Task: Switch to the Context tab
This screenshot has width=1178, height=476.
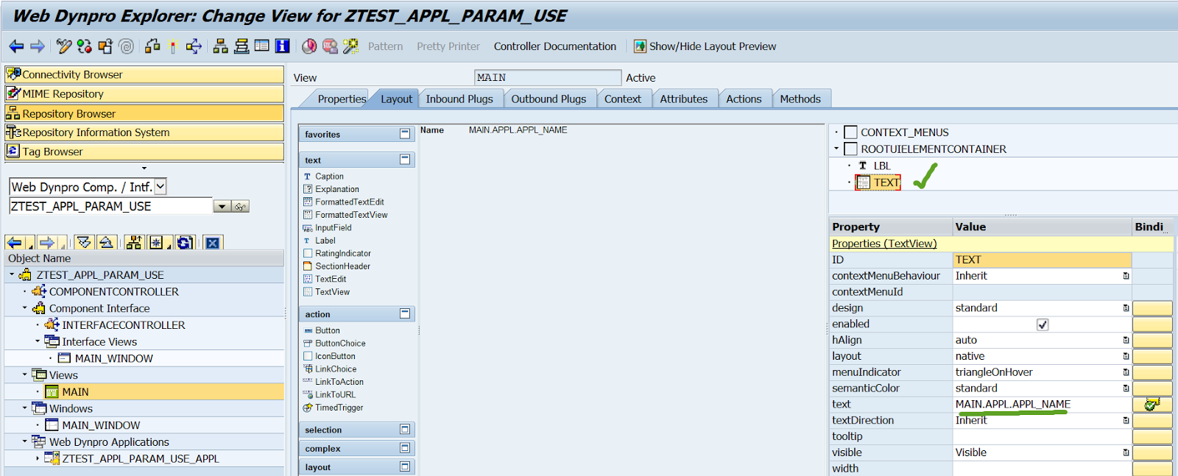Action: pos(623,99)
